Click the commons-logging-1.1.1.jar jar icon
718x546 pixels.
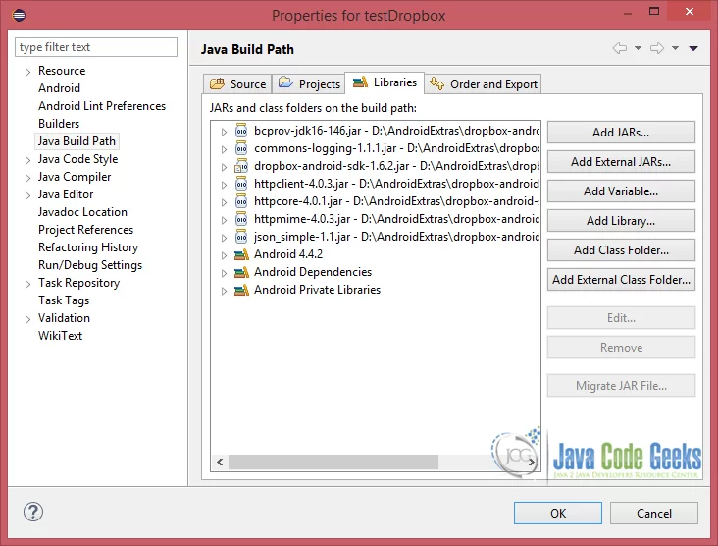pos(241,148)
